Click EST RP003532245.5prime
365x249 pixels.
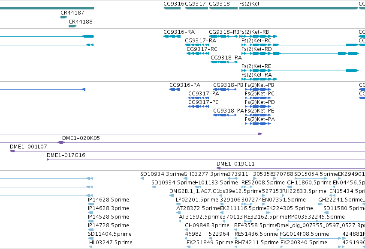[x=326, y=221]
